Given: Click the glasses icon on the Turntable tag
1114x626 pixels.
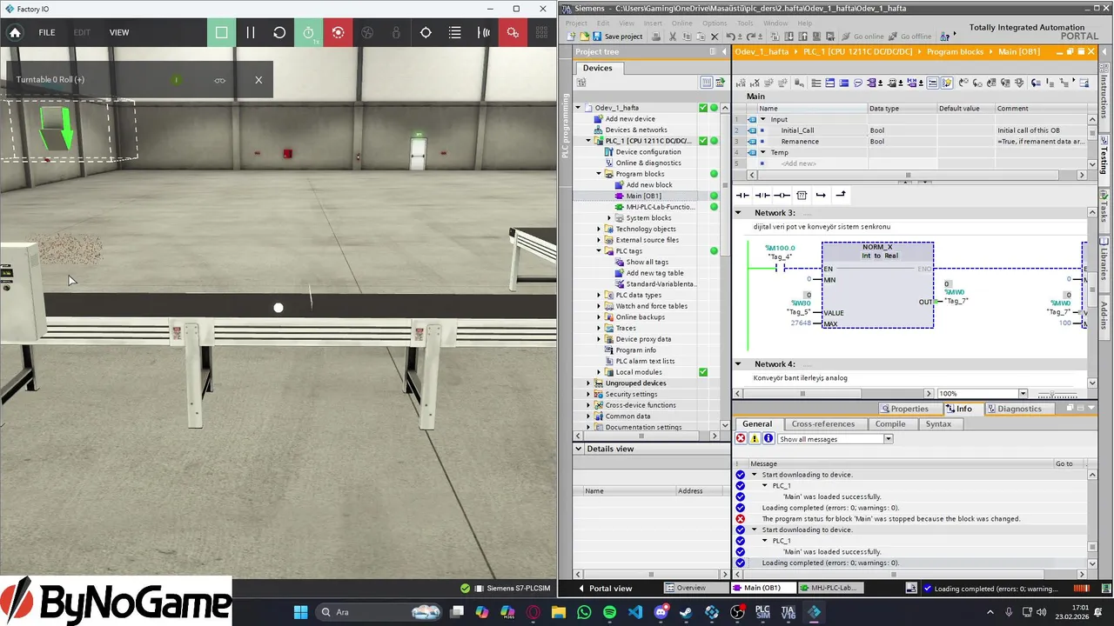Looking at the screenshot, I should [x=220, y=80].
